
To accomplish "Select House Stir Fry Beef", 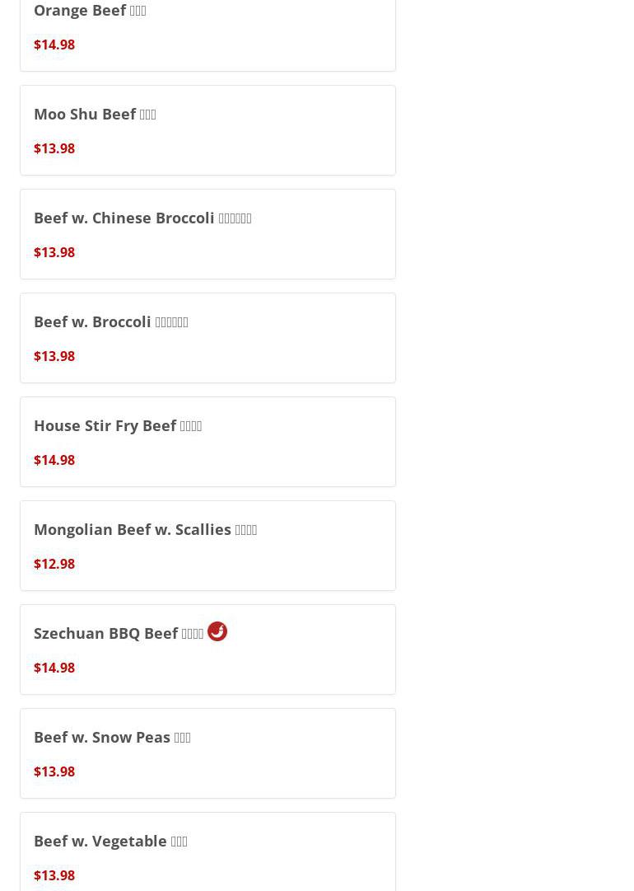I will tap(118, 426).
